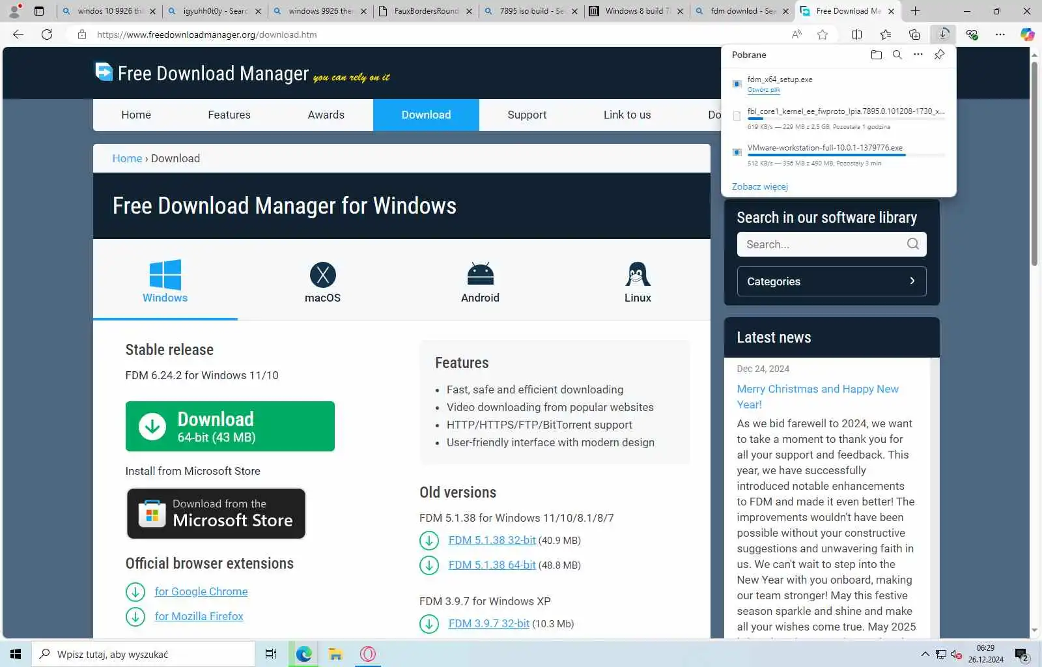Open the Windows platform tab icon
Screen dimensions: 1042x667
tap(165, 274)
